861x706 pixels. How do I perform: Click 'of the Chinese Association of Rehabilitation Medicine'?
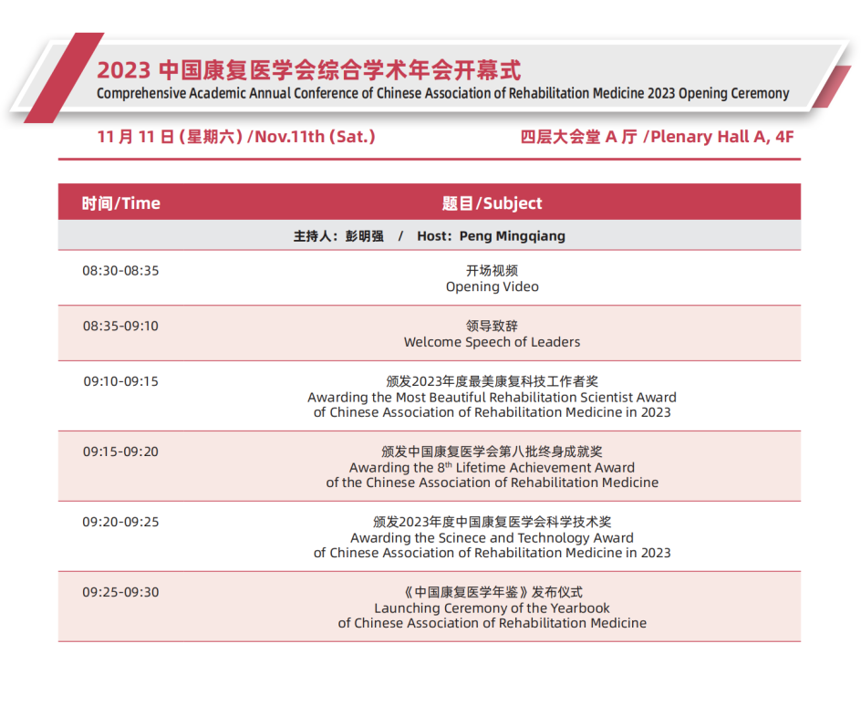click(x=492, y=483)
